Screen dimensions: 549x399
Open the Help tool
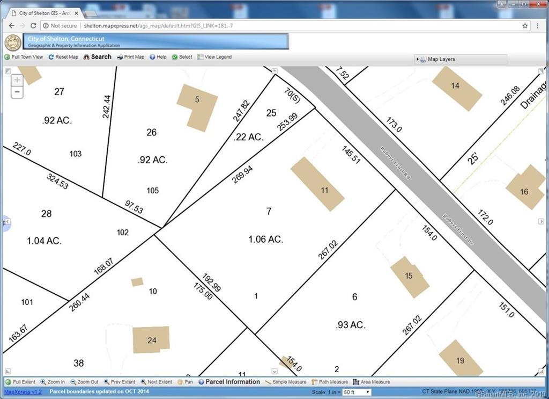158,57
